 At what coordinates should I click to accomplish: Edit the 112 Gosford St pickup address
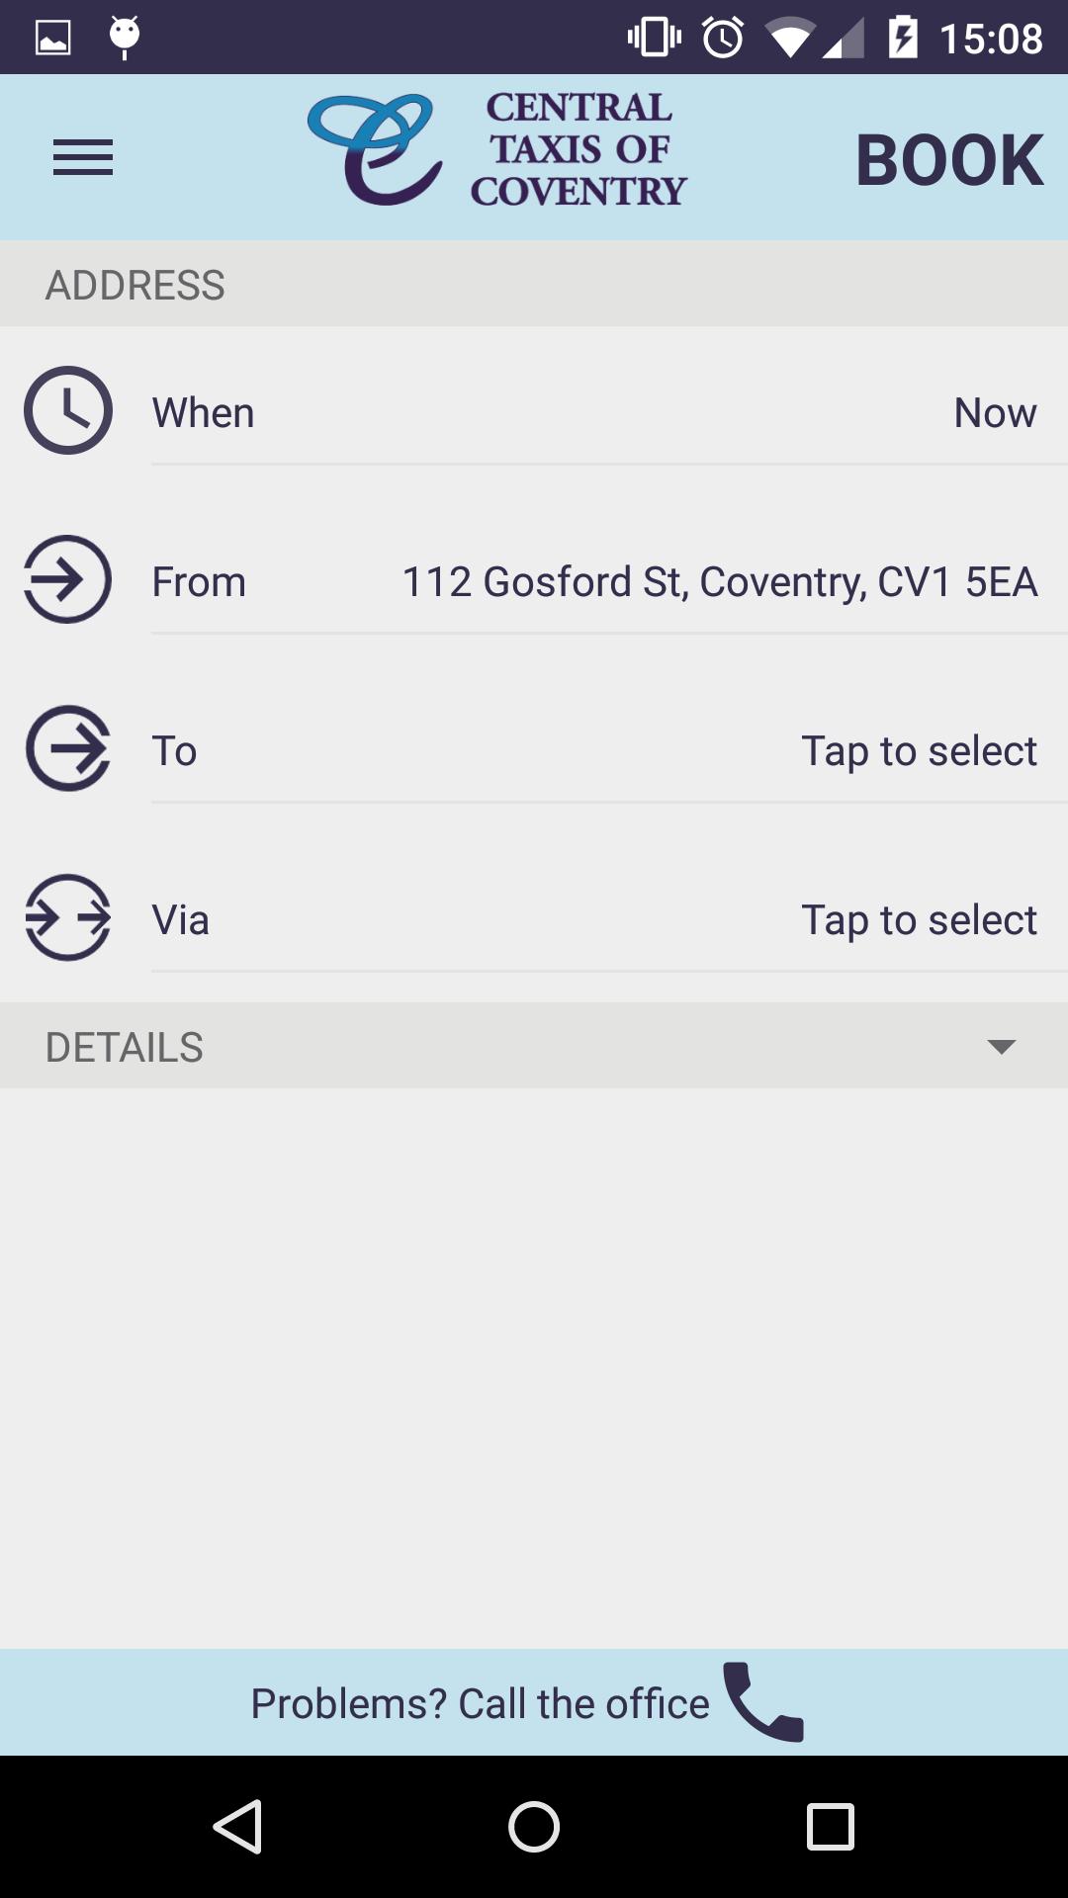click(719, 582)
